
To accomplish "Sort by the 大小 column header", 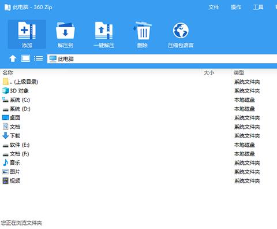I will [209, 73].
